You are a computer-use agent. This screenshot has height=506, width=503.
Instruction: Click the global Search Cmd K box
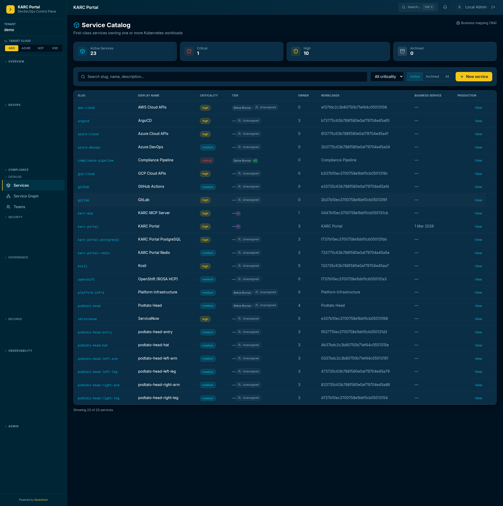point(418,7)
